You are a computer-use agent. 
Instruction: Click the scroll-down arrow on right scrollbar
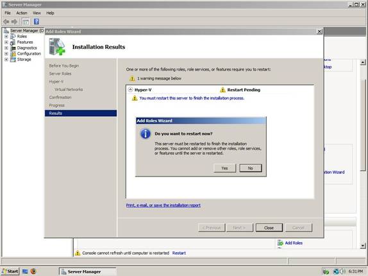pyautogui.click(x=363, y=246)
